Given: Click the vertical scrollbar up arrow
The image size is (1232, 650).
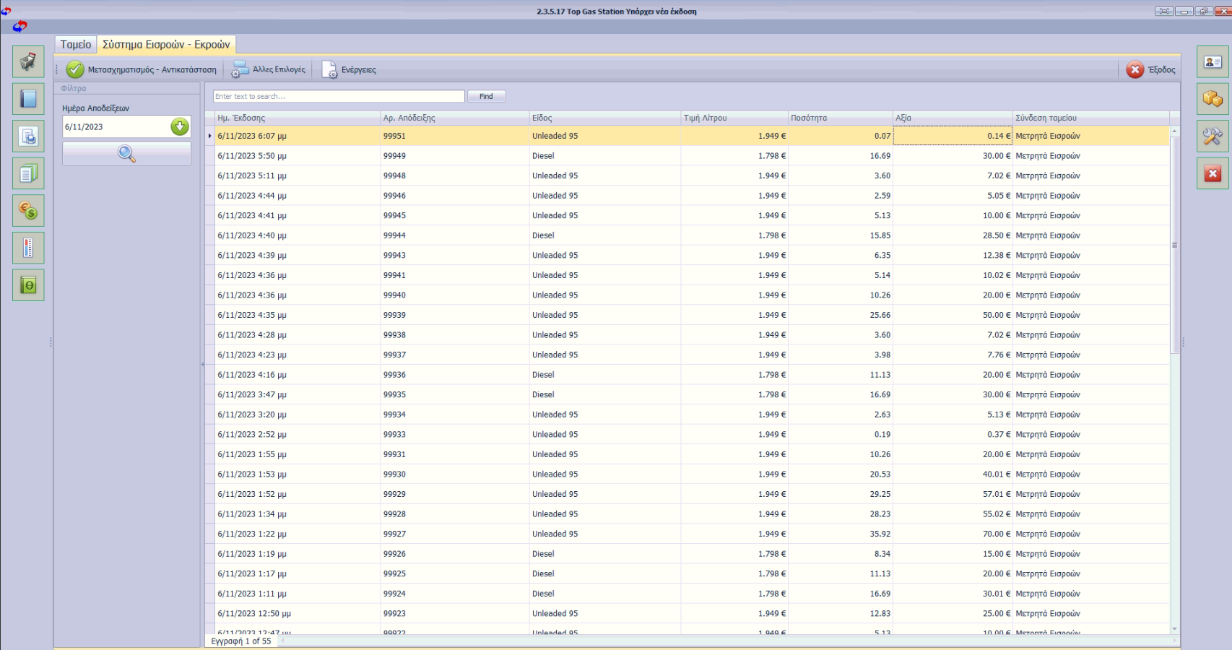Looking at the screenshot, I should pos(1175,131).
